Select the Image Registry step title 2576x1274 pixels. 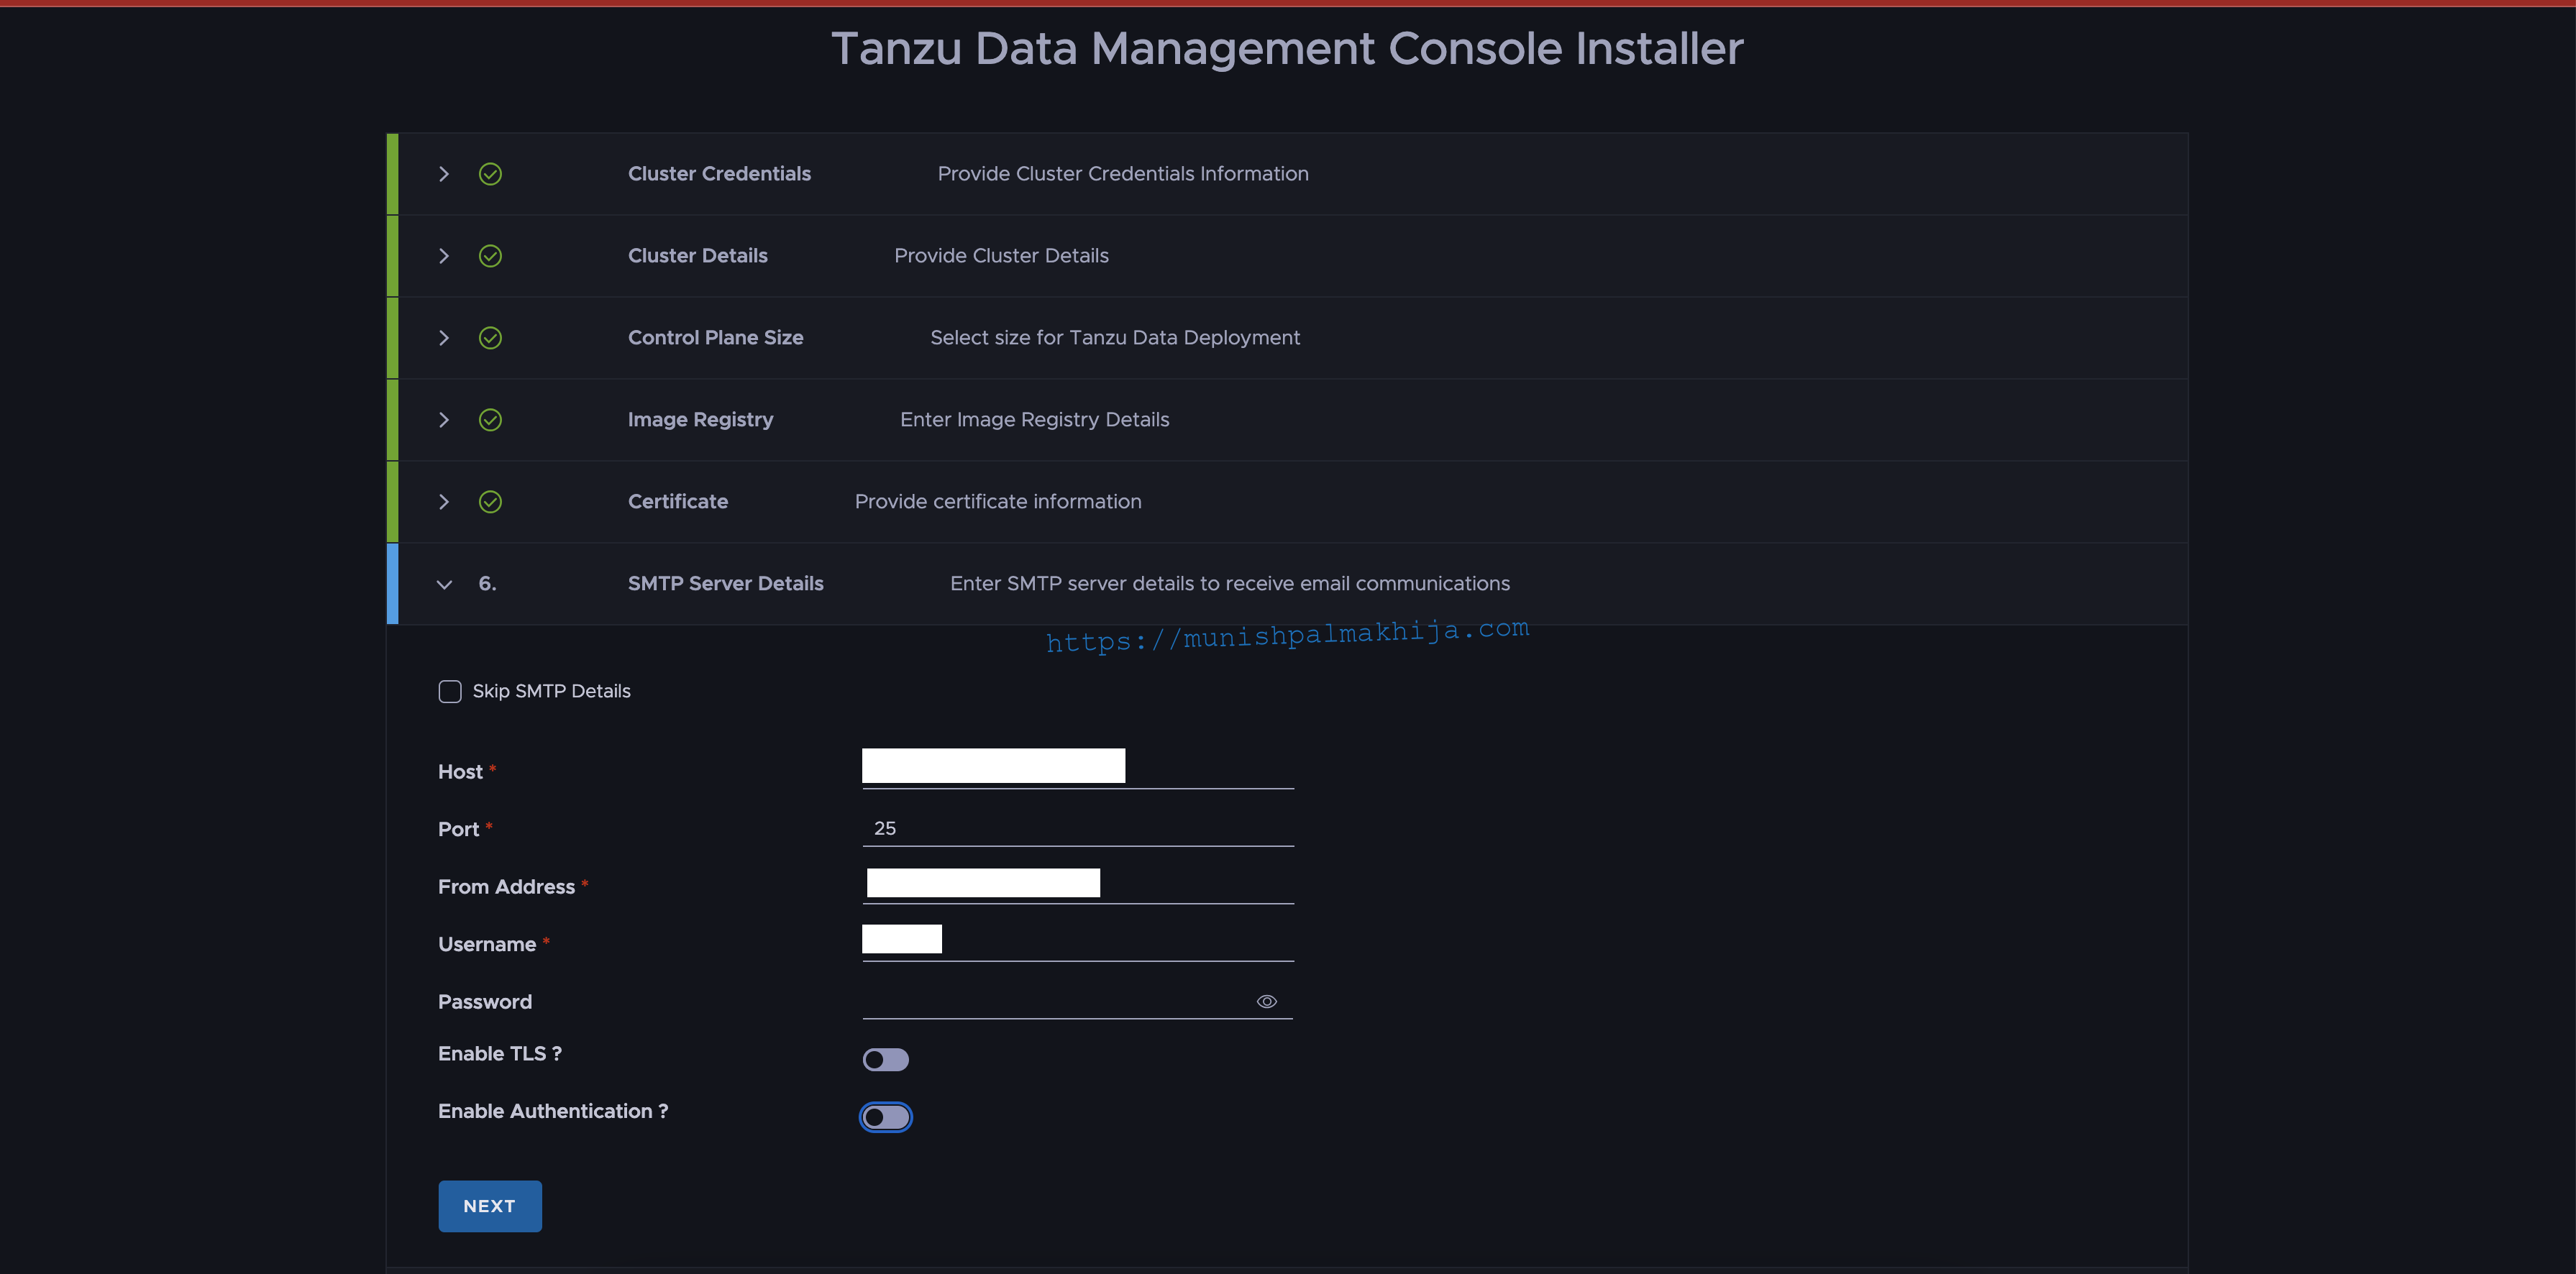701,420
